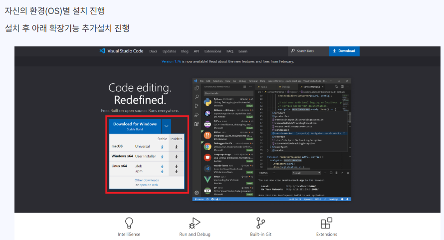Image resolution: width=444 pixels, height=240 pixels.
Task: Select the Python extension in the marketplace list
Action: click(x=228, y=102)
